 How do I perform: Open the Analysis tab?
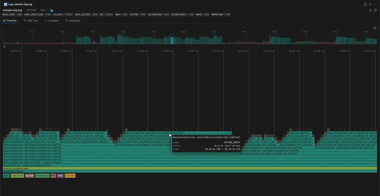coord(52,21)
